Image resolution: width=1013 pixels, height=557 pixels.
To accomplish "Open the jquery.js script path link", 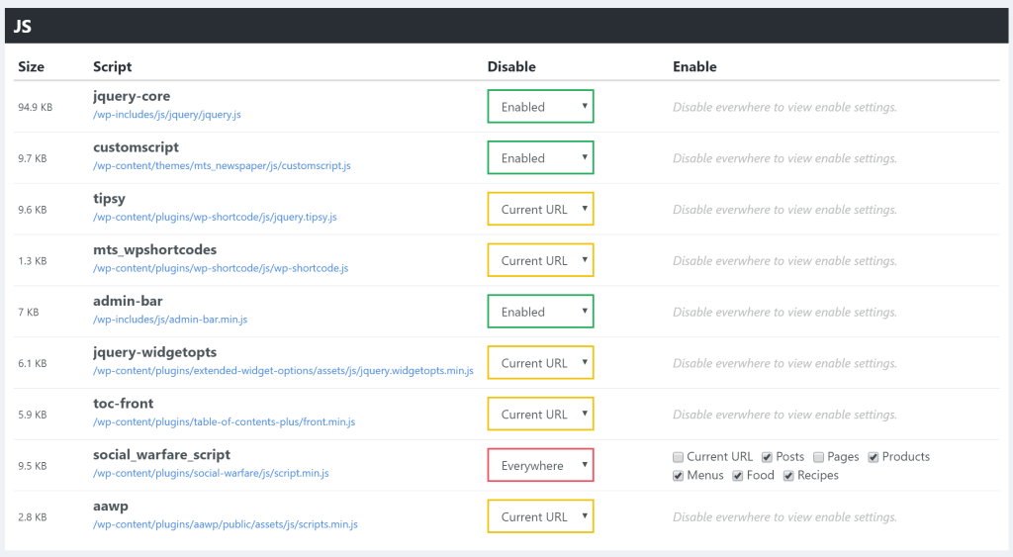I will tap(166, 115).
